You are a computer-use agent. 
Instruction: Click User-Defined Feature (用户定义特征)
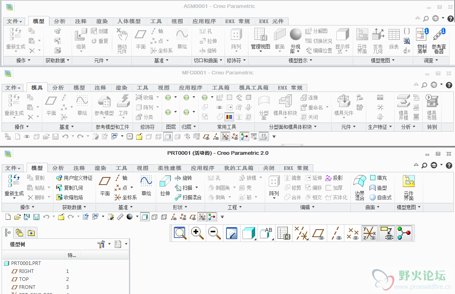74,178
